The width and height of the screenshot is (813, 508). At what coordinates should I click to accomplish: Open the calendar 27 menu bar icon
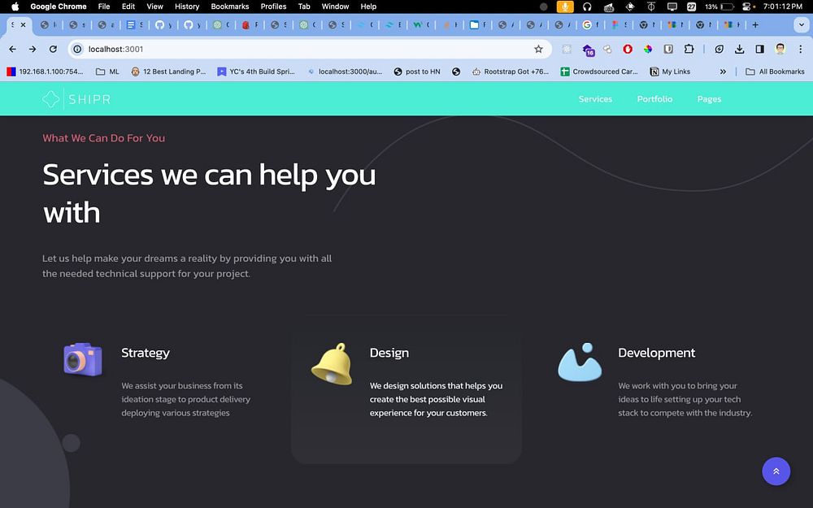(691, 7)
